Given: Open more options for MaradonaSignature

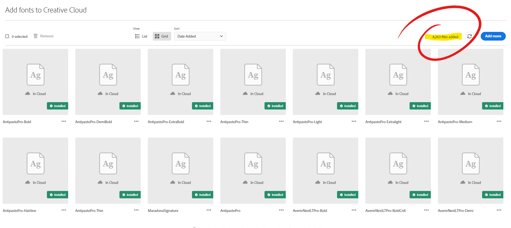Looking at the screenshot, I should pyautogui.click(x=209, y=210).
